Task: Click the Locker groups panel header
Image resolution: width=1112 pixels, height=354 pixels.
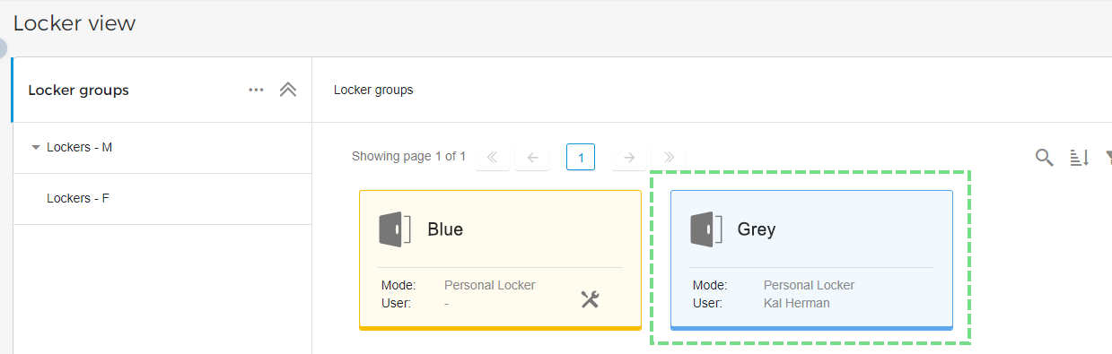Action: 79,90
